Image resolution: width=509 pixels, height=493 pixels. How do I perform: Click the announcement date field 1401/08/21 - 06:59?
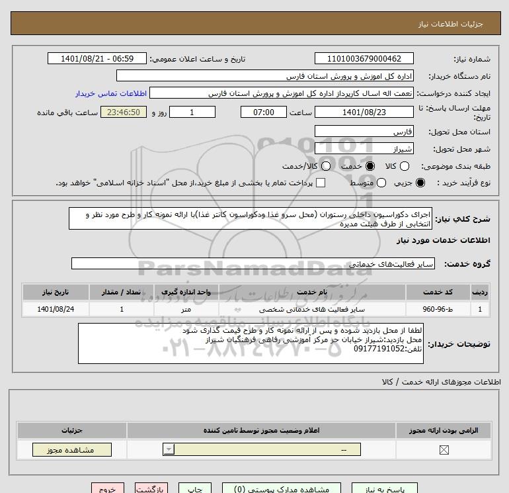[97, 58]
